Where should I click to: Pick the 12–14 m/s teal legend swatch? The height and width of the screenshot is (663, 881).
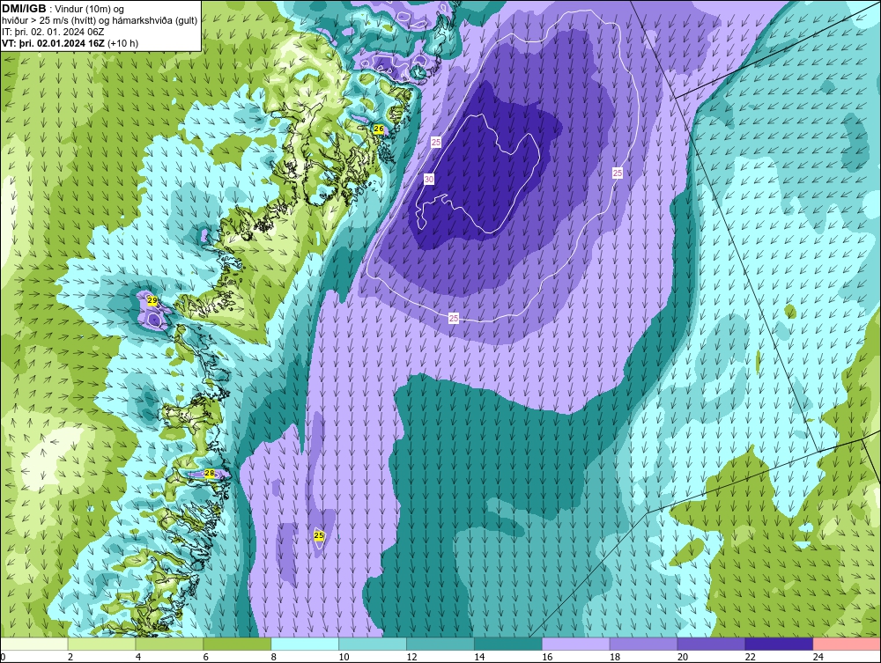[x=440, y=644]
